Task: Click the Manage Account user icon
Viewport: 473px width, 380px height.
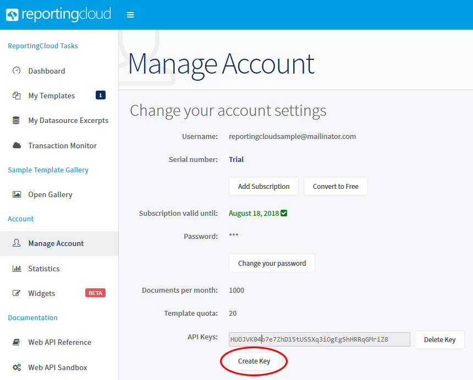Action: click(16, 243)
